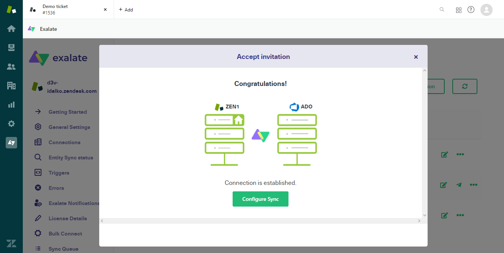This screenshot has width=504, height=253.
Task: Click the Exalate logo in side panel
Action: (x=58, y=58)
